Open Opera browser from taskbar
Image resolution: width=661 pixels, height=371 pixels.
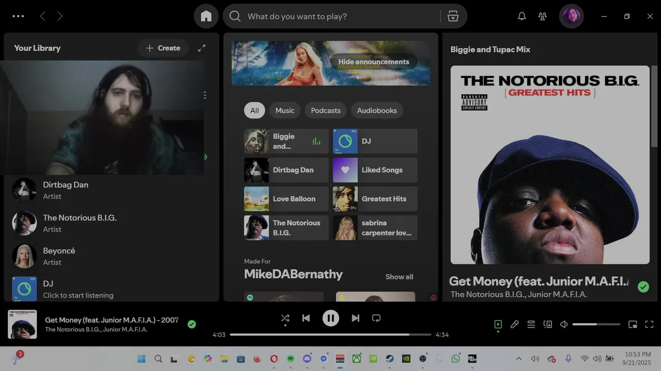click(274, 359)
